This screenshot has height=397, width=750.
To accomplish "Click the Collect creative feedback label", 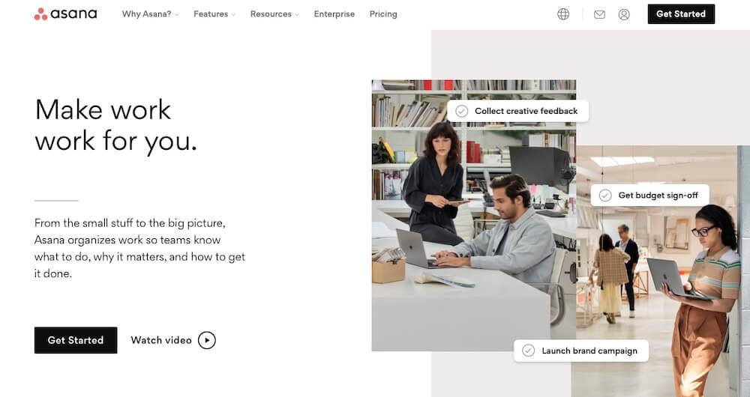I will (x=526, y=112).
